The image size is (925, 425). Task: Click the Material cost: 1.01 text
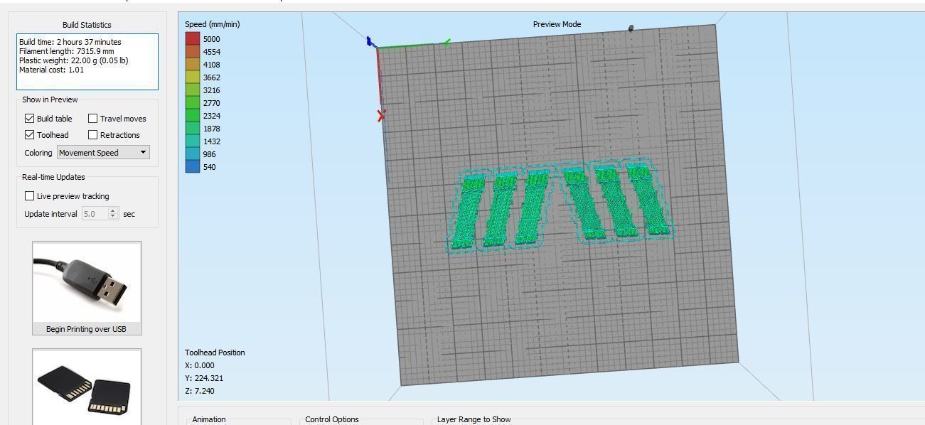point(51,70)
